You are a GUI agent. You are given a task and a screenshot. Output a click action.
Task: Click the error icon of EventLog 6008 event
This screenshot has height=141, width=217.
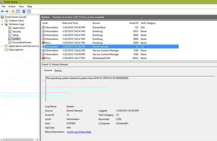[43, 43]
